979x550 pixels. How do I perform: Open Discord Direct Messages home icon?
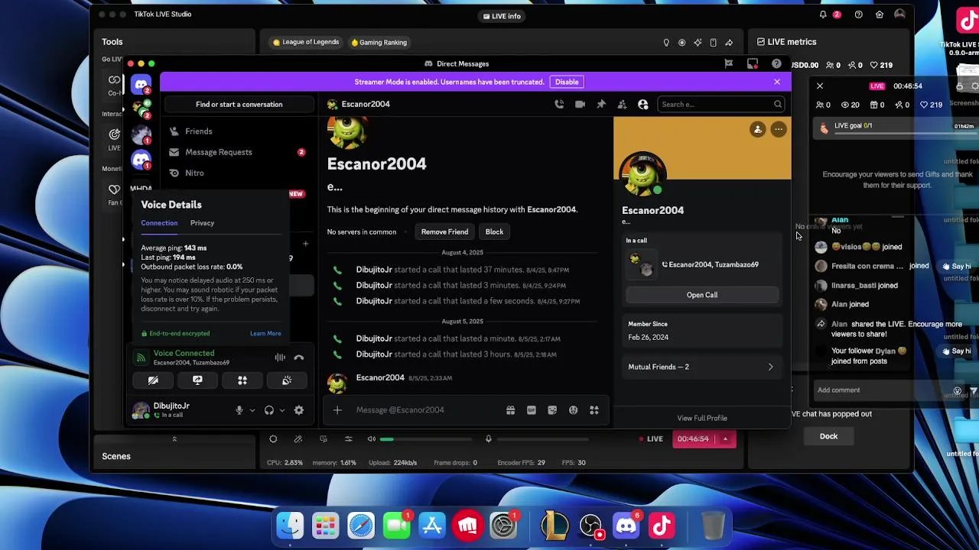(x=141, y=85)
